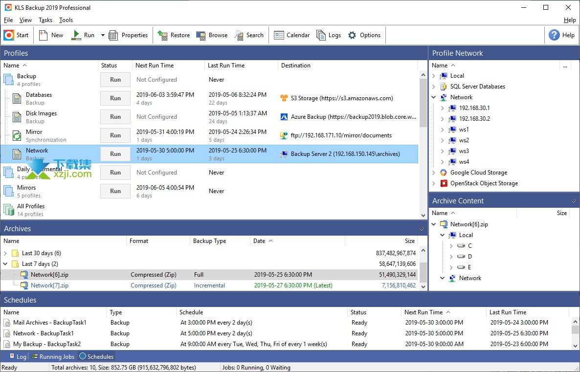Open the File menu
580x372 pixels.
tap(8, 20)
